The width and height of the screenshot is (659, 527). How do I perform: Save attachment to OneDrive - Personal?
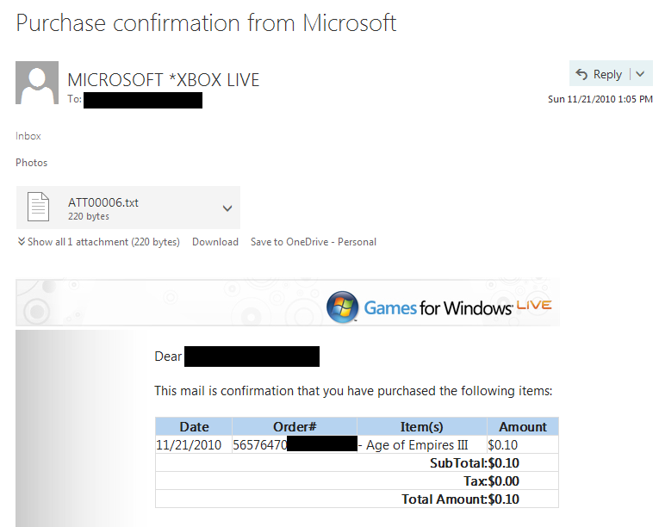tap(314, 242)
